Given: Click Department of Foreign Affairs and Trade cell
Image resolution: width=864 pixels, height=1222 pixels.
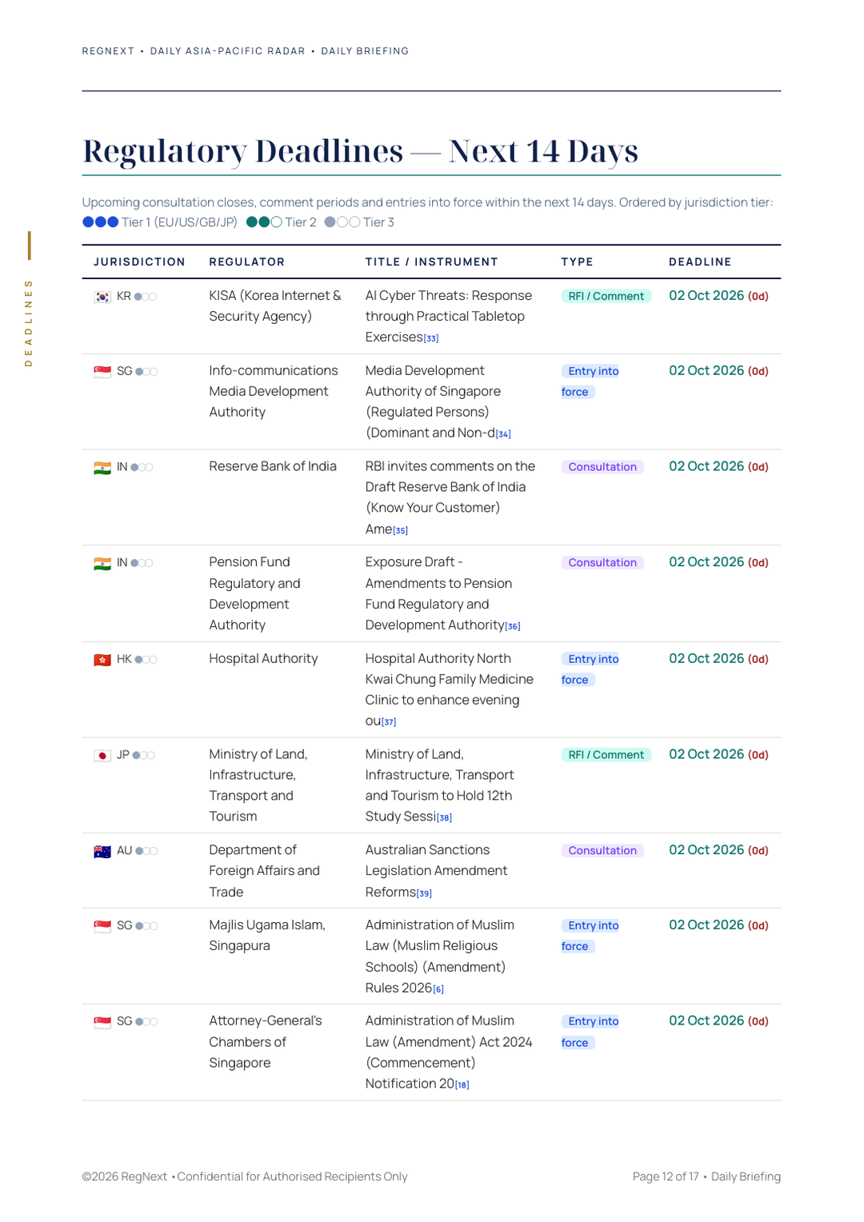Looking at the screenshot, I should coord(264,871).
